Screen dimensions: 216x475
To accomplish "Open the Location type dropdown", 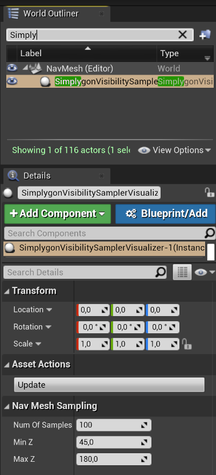I will pos(49,310).
